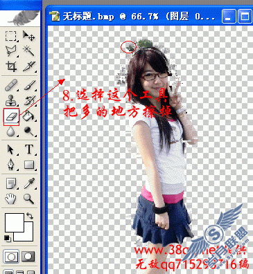Reset to default black and white colors
Viewport: 253px width, 274px height.
tap(8, 238)
